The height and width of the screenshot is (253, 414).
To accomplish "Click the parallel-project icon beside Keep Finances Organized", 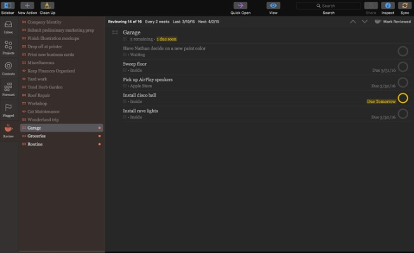I will 24,71.
